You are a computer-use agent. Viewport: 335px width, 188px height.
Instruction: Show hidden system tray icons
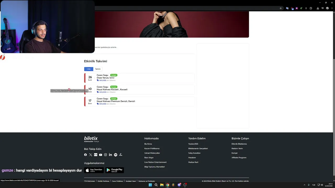pos(304,185)
